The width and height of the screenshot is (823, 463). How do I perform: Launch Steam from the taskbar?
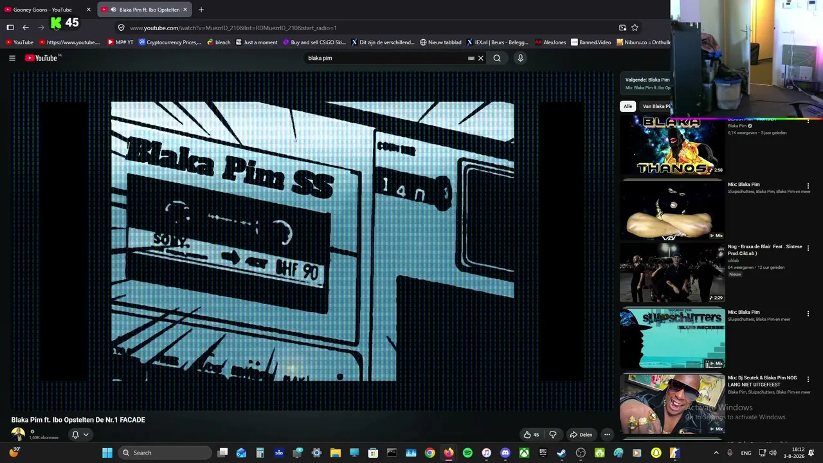coord(562,453)
